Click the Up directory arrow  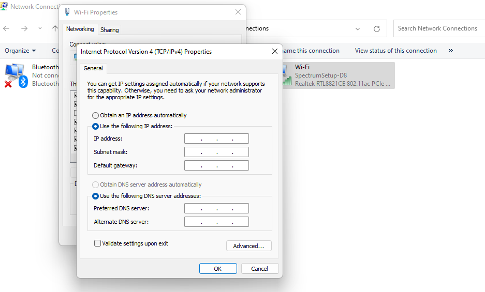55,28
